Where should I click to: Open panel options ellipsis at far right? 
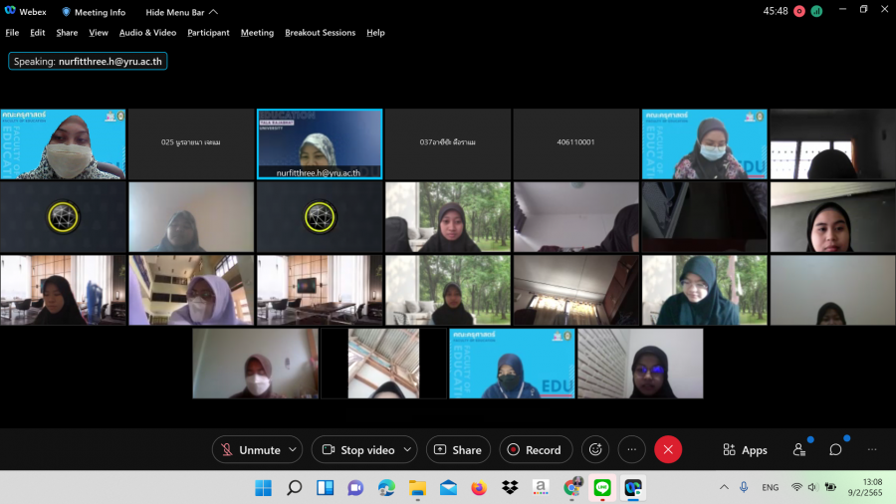pos(872,450)
